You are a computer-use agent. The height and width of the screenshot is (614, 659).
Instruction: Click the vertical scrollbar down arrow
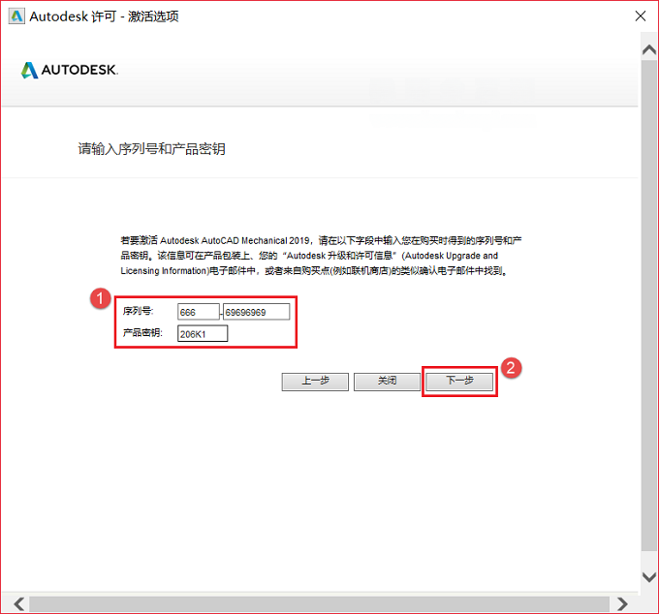[649, 576]
